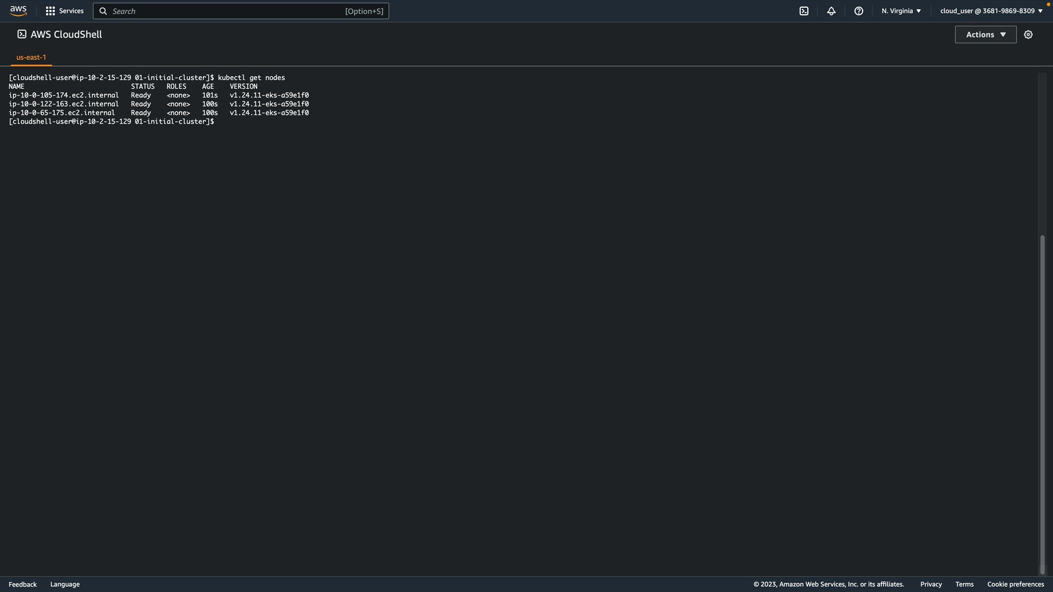This screenshot has width=1053, height=592.
Task: Click the CloudShell icon beside the page title
Action: [21, 34]
